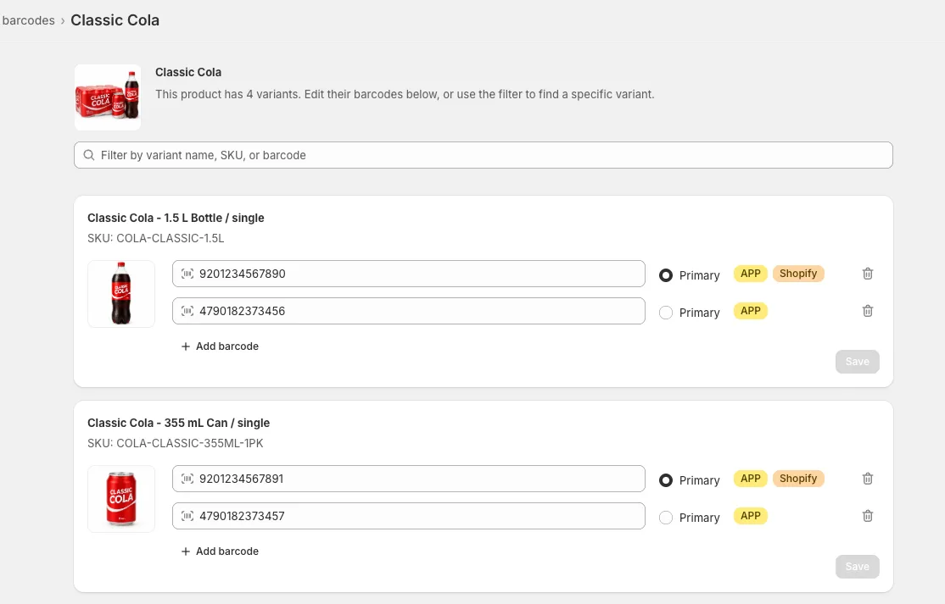Select the Primary radio for barcode 9201234567890

click(665, 275)
